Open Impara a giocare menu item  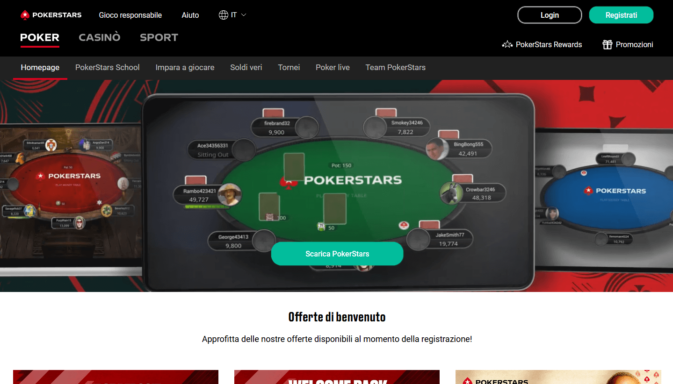point(185,67)
